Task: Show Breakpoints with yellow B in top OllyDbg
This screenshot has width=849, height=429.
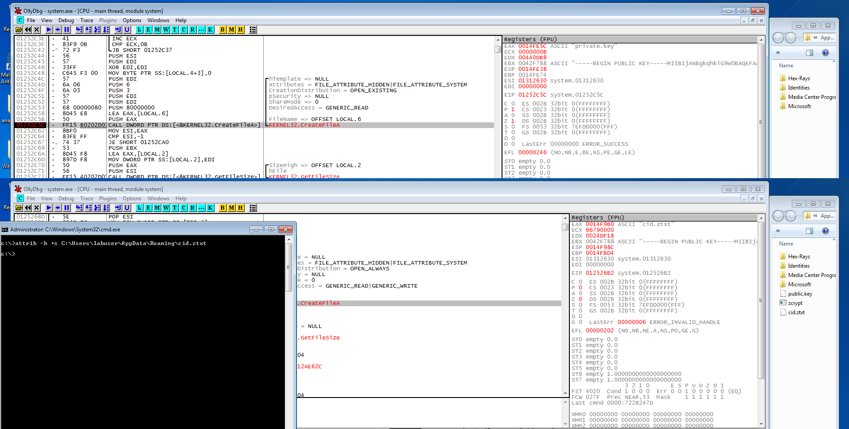Action: click(x=222, y=30)
